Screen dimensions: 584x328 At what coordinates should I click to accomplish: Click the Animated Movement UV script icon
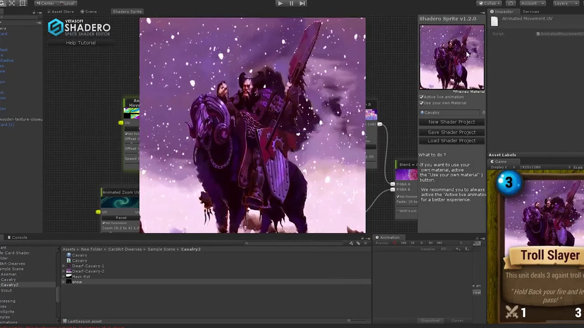coord(494,21)
